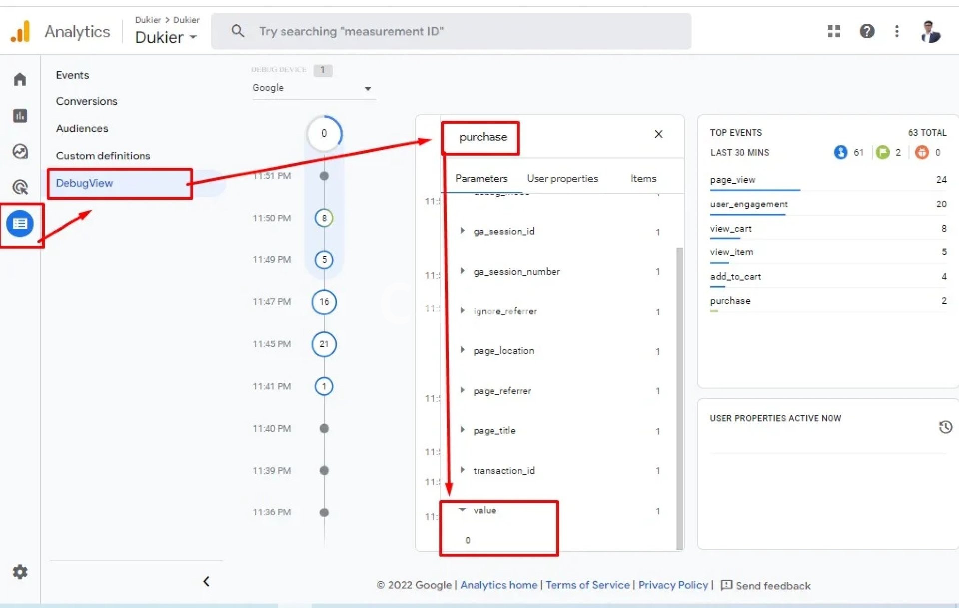Click the Privacy Policy link

coord(672,585)
